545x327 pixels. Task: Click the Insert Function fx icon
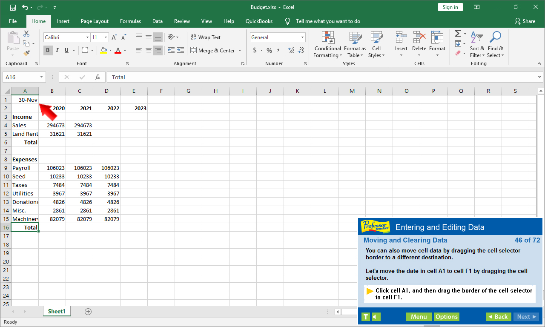tap(98, 77)
